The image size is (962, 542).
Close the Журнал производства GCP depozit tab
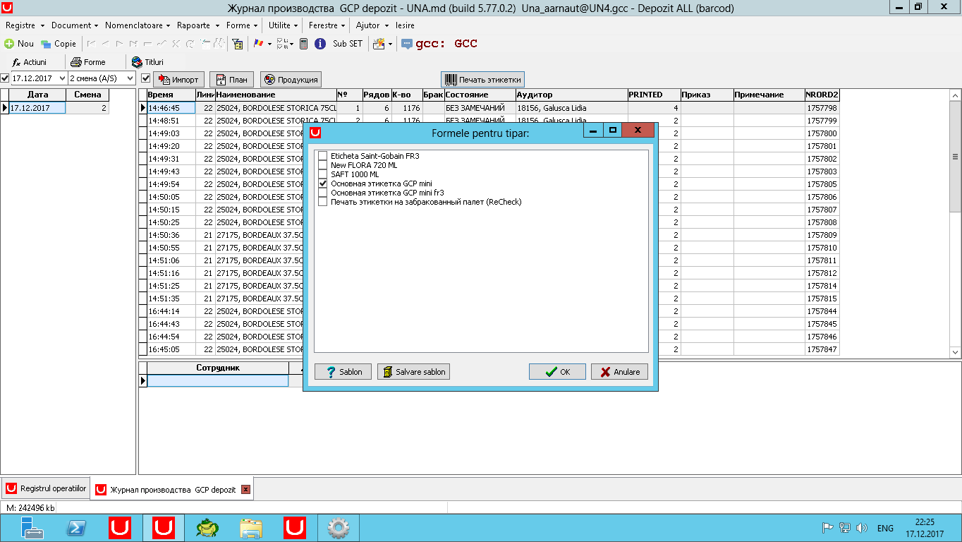coord(245,489)
